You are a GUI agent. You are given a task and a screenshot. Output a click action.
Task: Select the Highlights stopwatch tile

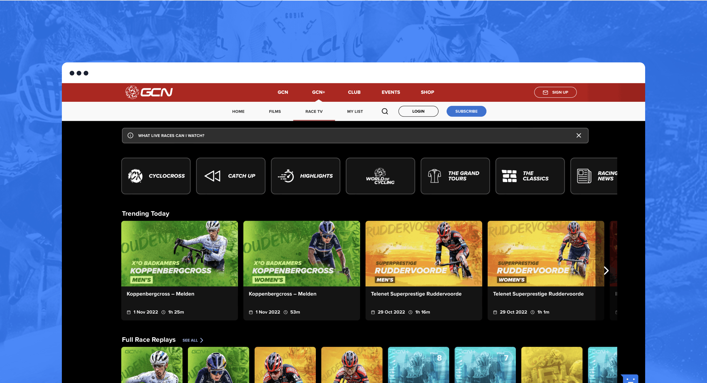point(305,176)
